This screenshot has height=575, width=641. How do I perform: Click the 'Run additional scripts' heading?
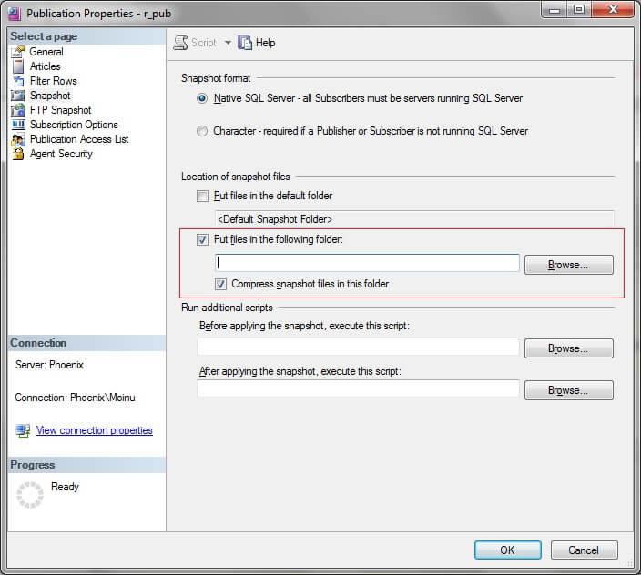point(227,308)
